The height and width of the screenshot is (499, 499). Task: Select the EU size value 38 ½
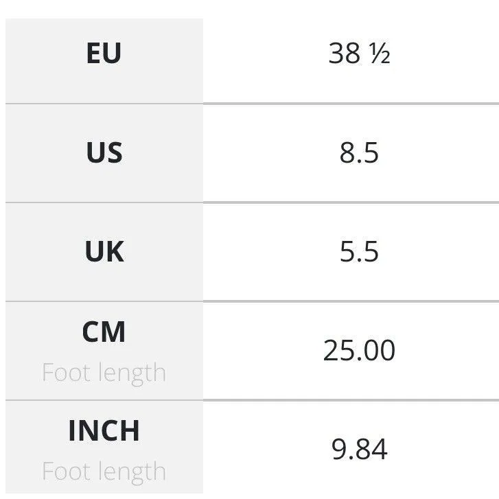coord(359,54)
